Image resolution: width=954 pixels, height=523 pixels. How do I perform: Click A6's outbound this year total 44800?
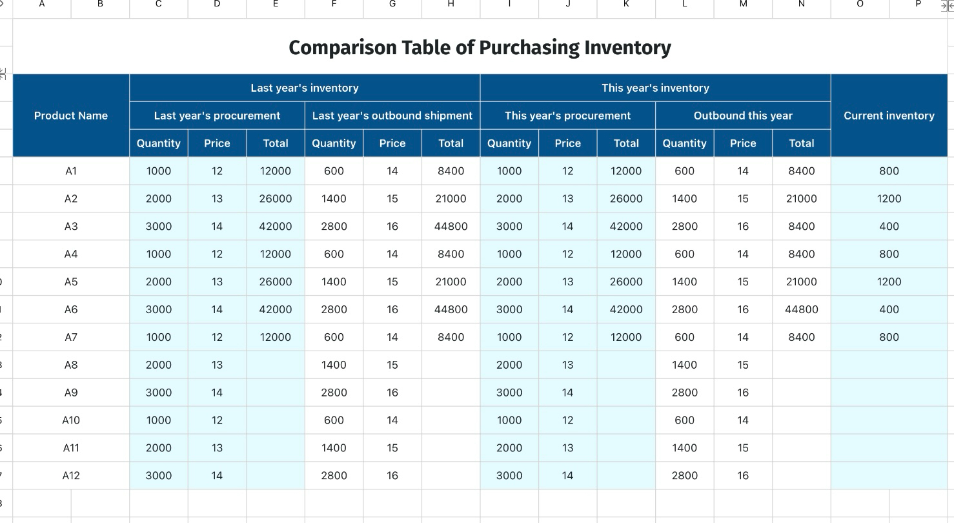click(802, 310)
